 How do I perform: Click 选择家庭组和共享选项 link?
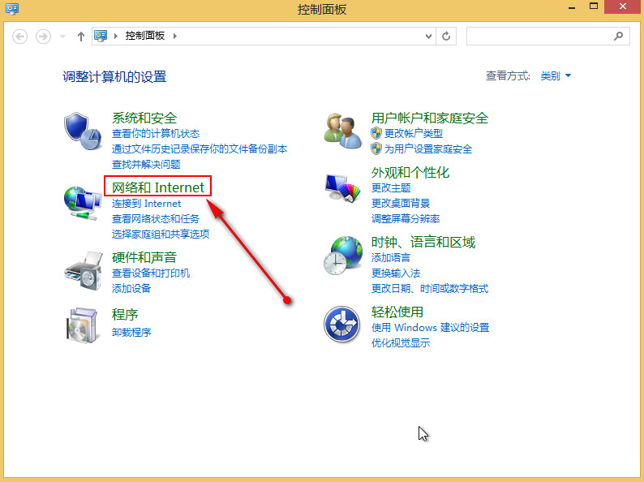[161, 235]
